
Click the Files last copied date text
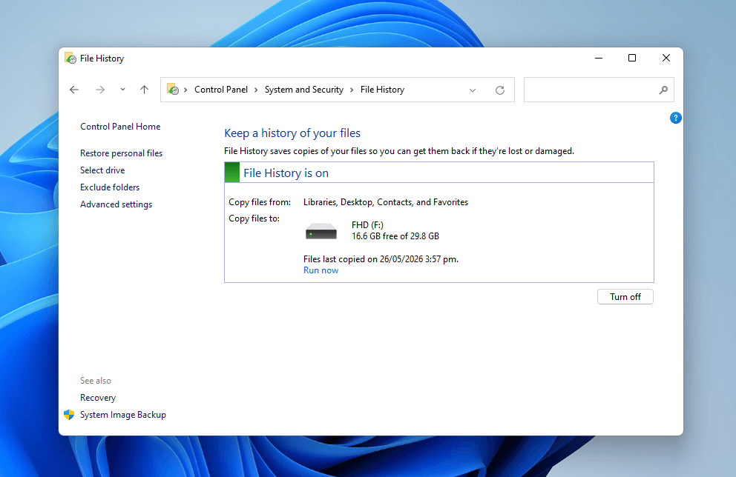381,259
